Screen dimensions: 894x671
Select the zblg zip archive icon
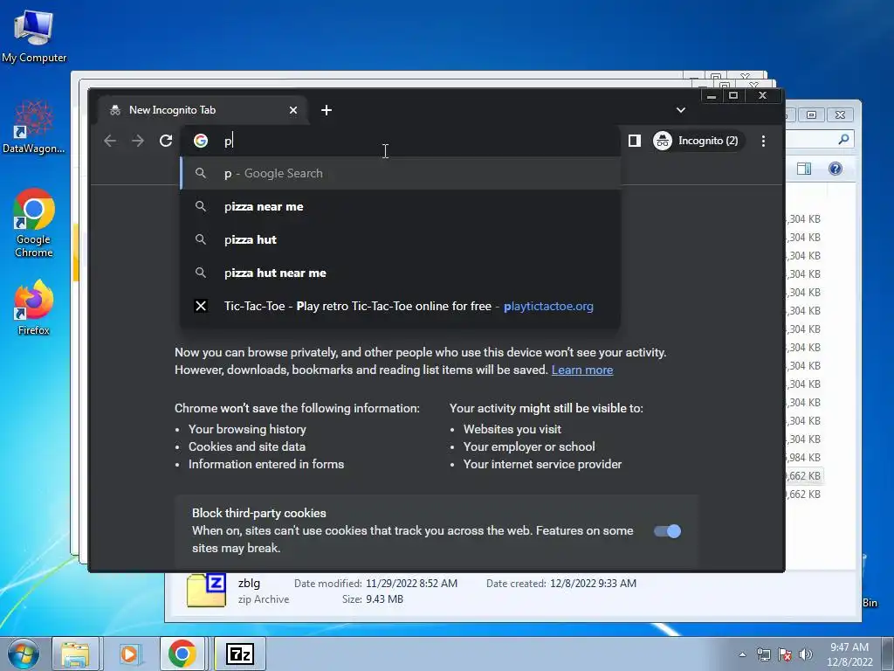click(x=206, y=591)
